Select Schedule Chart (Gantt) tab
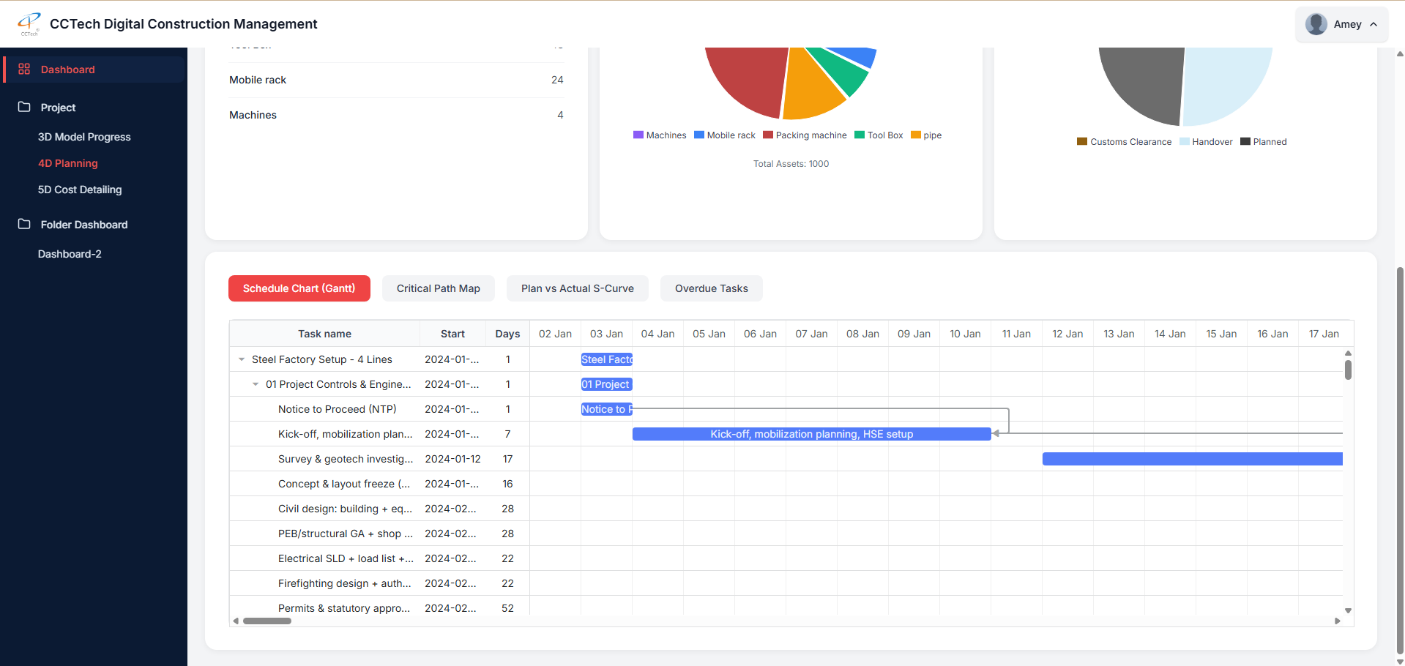The image size is (1405, 666). [x=299, y=288]
